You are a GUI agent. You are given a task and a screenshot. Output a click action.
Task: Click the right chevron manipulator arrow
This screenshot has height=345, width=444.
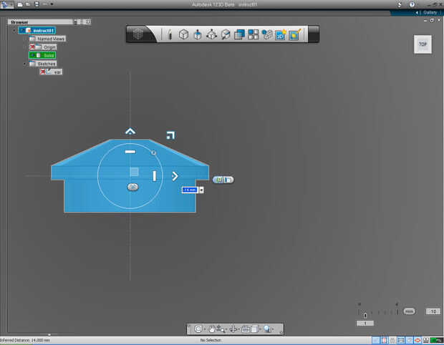click(175, 176)
